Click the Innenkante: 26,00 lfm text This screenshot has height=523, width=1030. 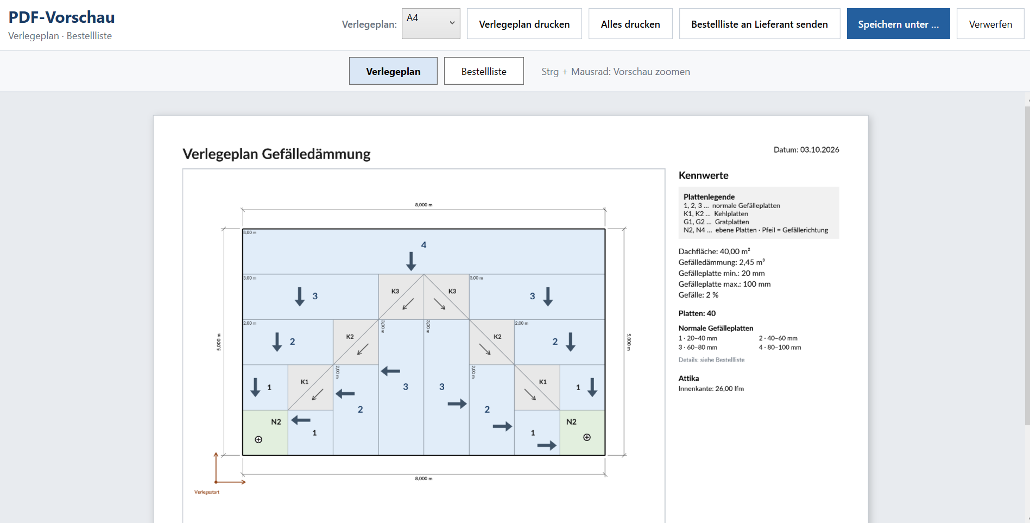point(711,389)
